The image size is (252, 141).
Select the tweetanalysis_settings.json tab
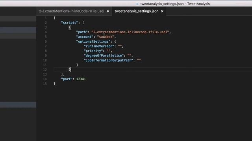[x=137, y=11]
